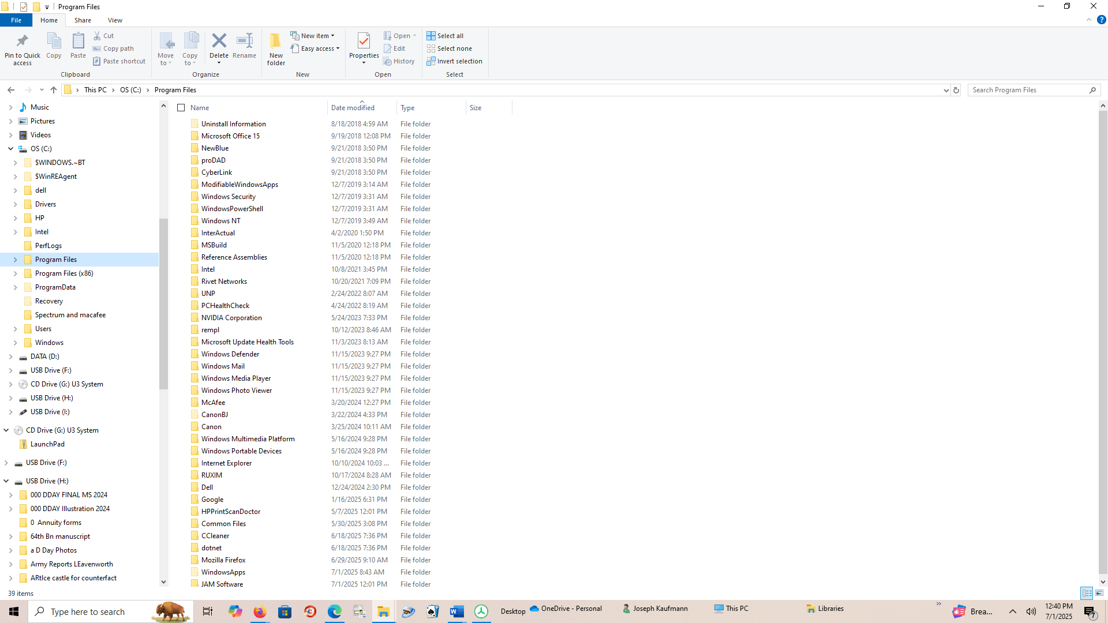Click the Pin to Quick access icon
This screenshot has width=1108, height=623.
point(23,41)
